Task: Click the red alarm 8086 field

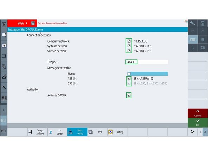Action: (x=22, y=23)
